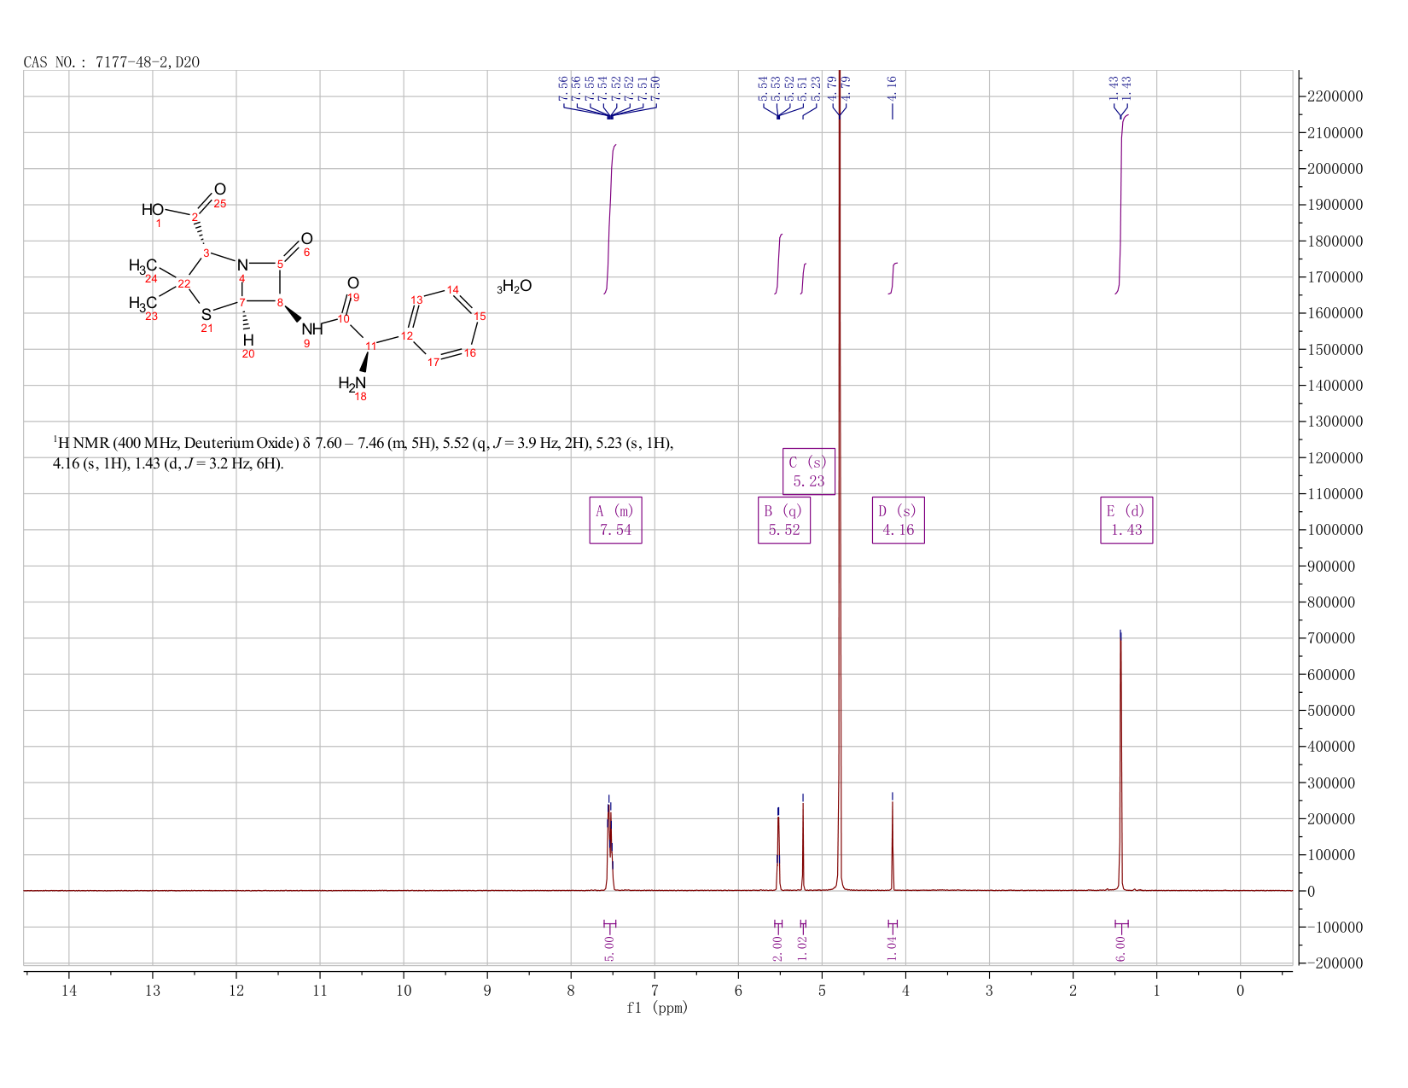Click the integral curve above 7.54 multiplet
The image size is (1408, 1088).
coord(610,219)
